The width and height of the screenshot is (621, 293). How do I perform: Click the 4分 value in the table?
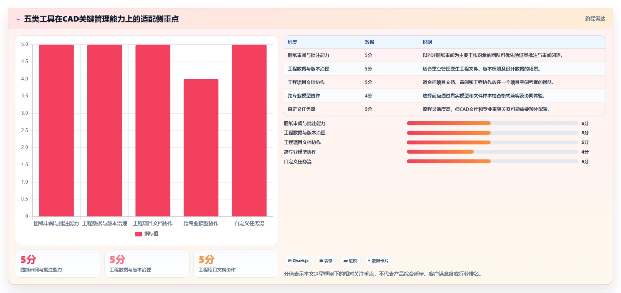pos(368,96)
